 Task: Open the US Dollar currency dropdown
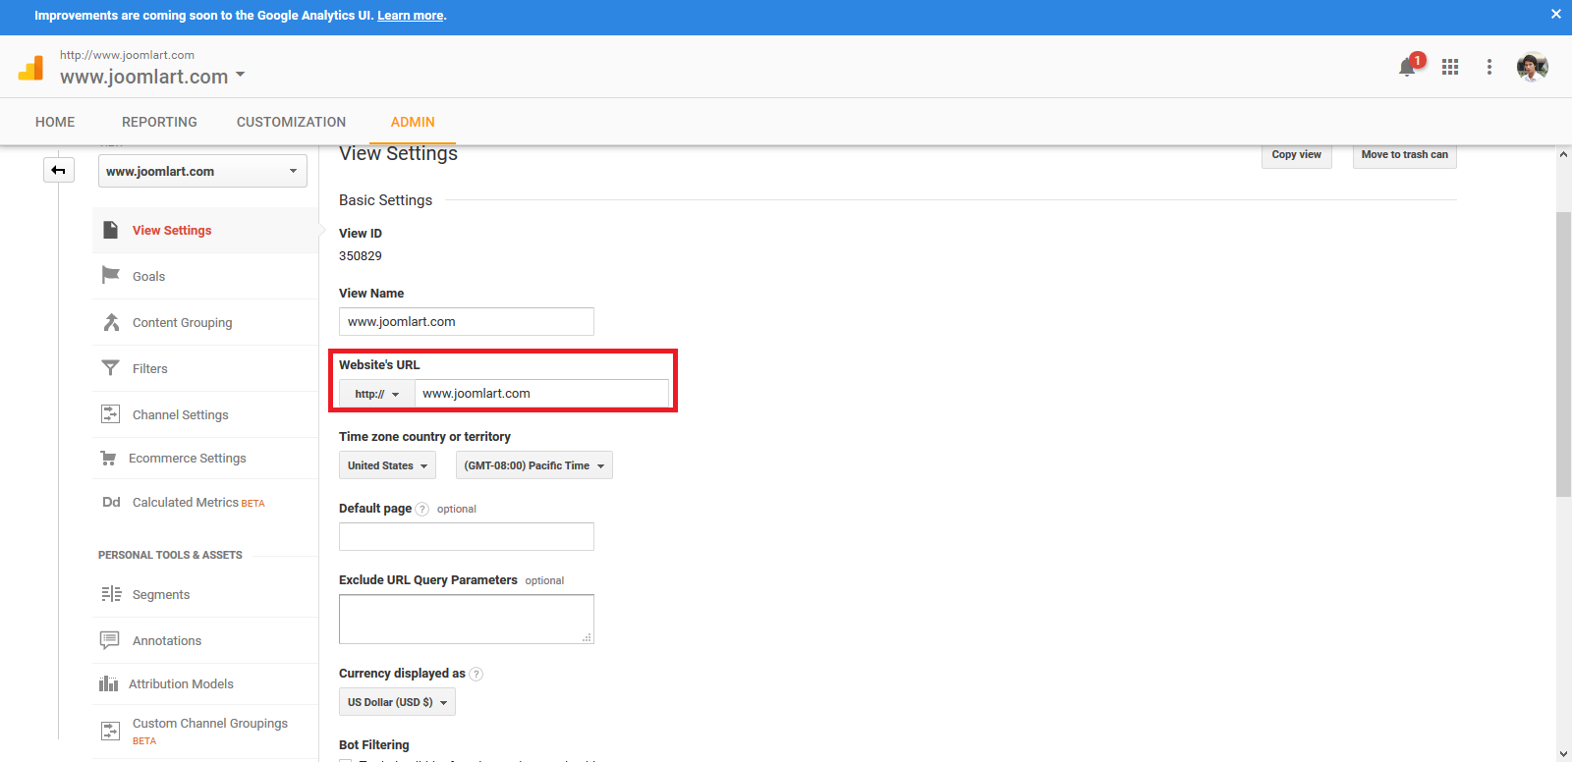click(x=397, y=702)
